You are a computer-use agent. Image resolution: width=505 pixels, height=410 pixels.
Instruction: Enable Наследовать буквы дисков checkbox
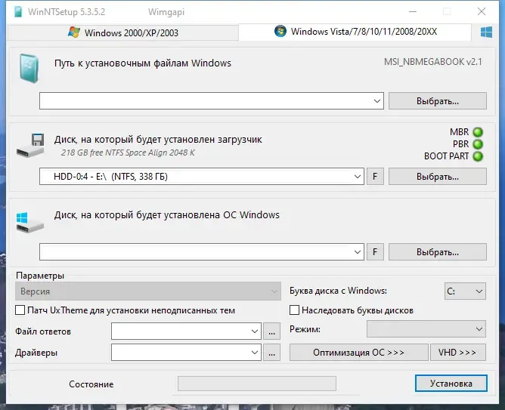coord(294,310)
